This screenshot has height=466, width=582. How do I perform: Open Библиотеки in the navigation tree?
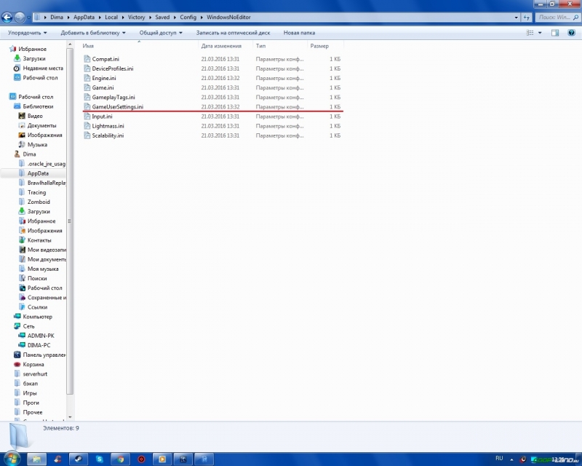tap(38, 106)
